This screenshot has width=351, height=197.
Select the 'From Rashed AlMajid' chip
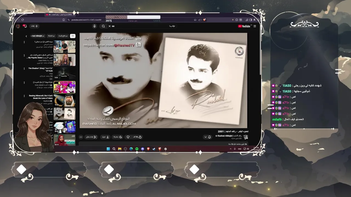[37, 36]
